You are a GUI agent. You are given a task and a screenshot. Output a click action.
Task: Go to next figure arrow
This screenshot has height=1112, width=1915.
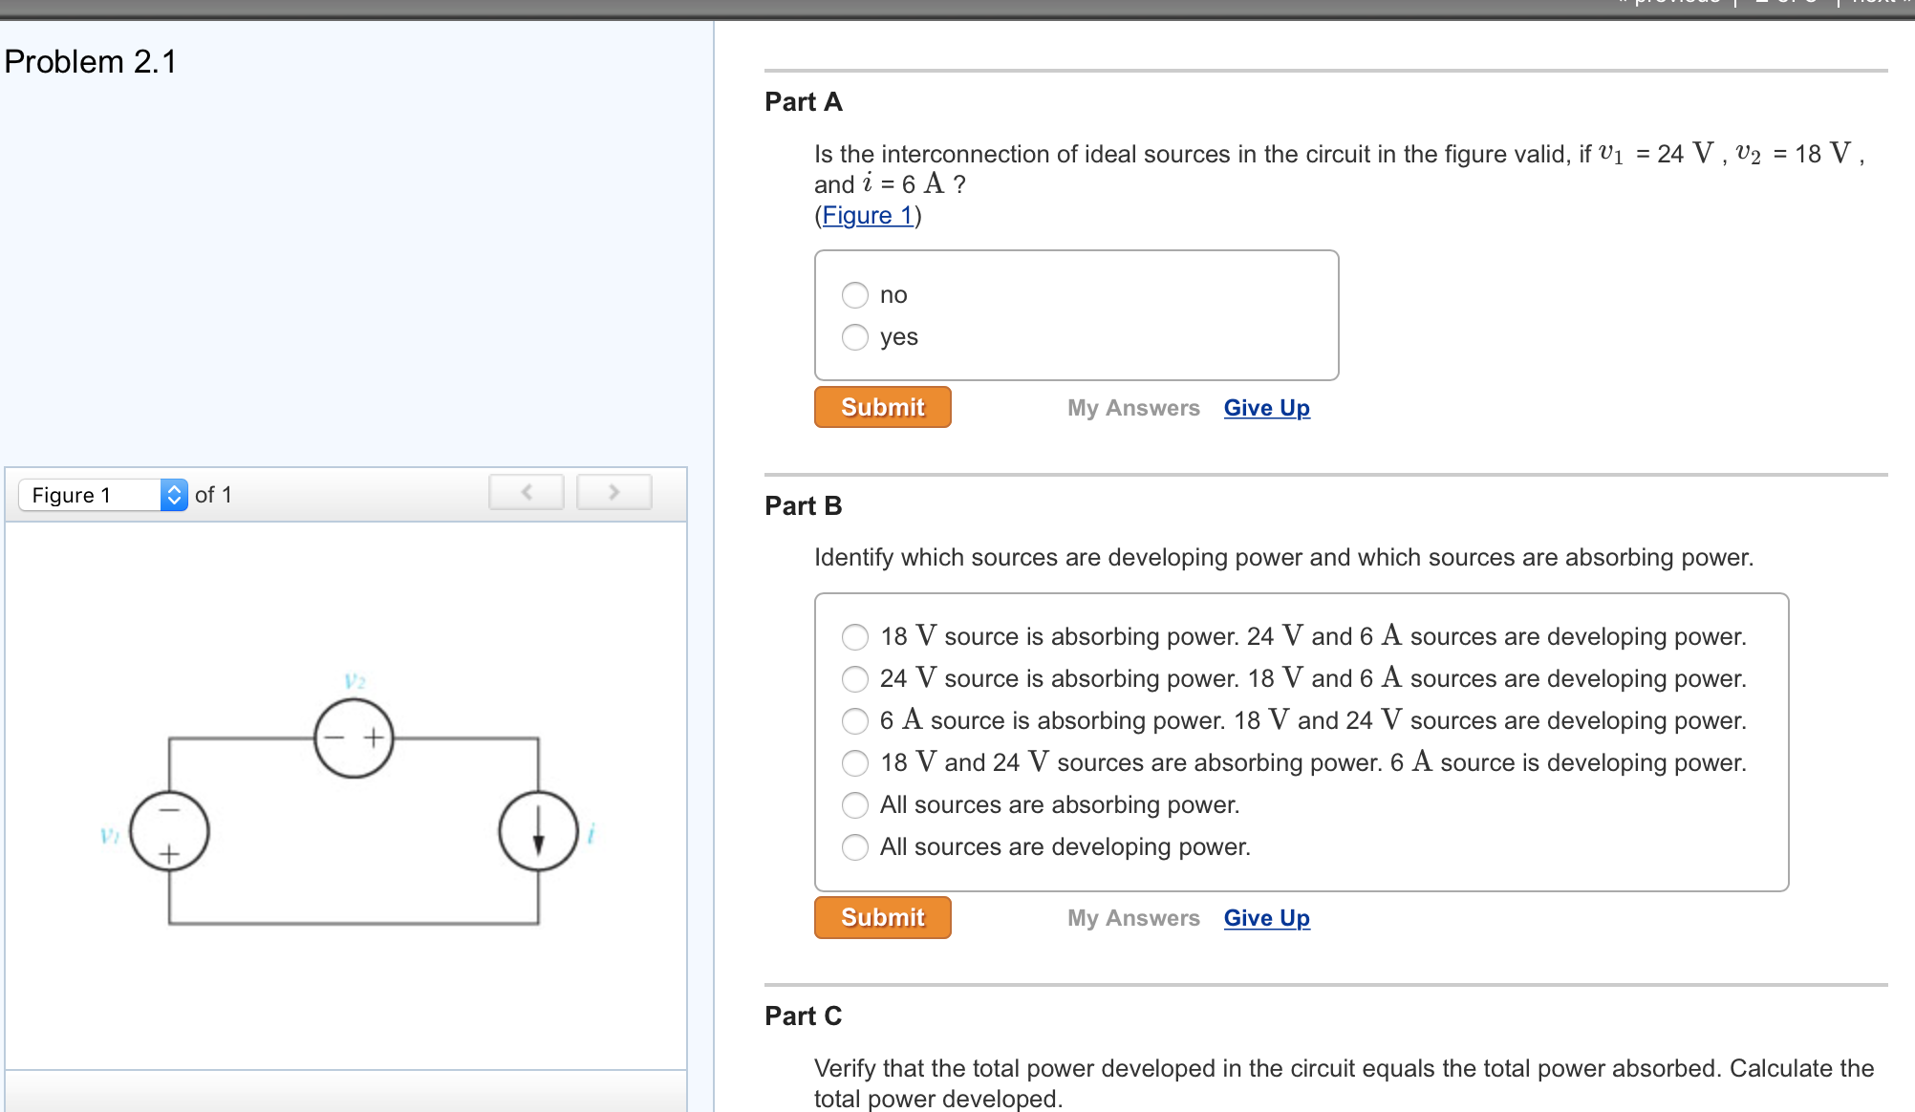tap(614, 493)
